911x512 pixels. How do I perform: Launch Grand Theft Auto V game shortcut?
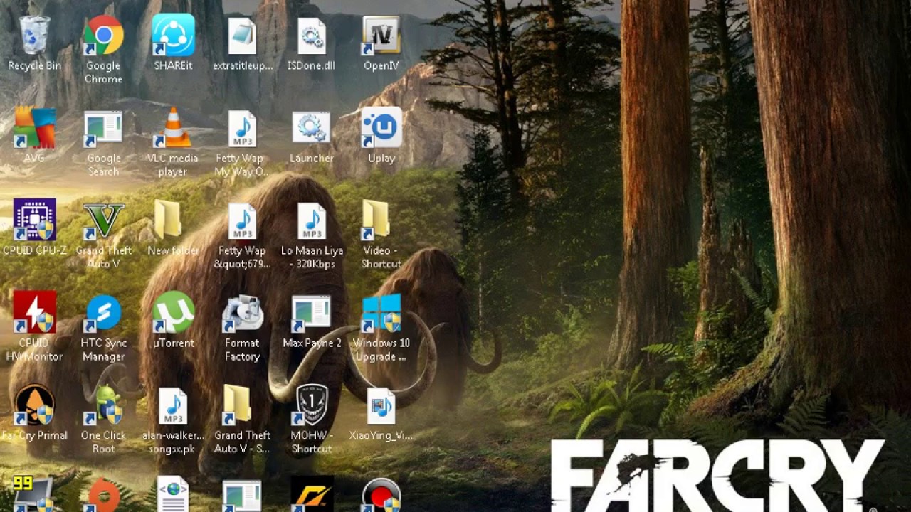click(103, 220)
